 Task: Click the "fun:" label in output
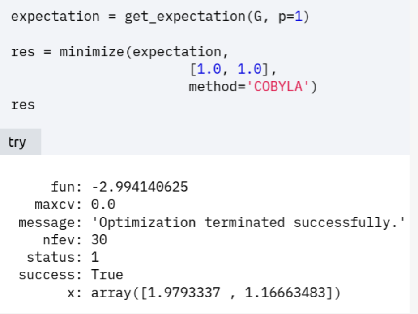click(x=67, y=187)
